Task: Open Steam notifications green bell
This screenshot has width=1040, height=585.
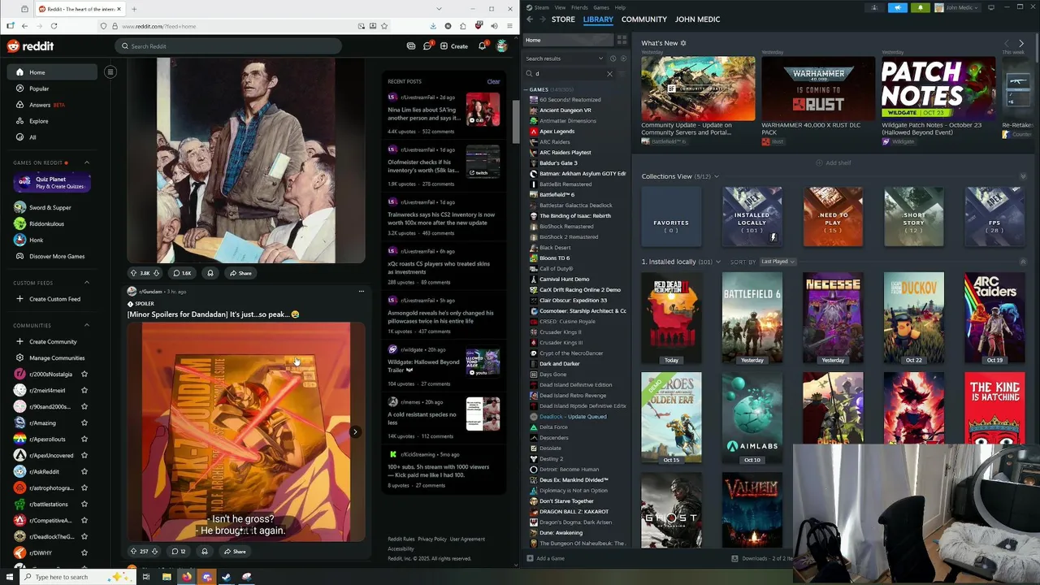Action: (x=921, y=7)
